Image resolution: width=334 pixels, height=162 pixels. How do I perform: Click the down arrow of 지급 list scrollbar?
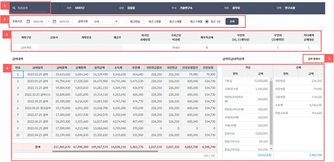[271, 149]
